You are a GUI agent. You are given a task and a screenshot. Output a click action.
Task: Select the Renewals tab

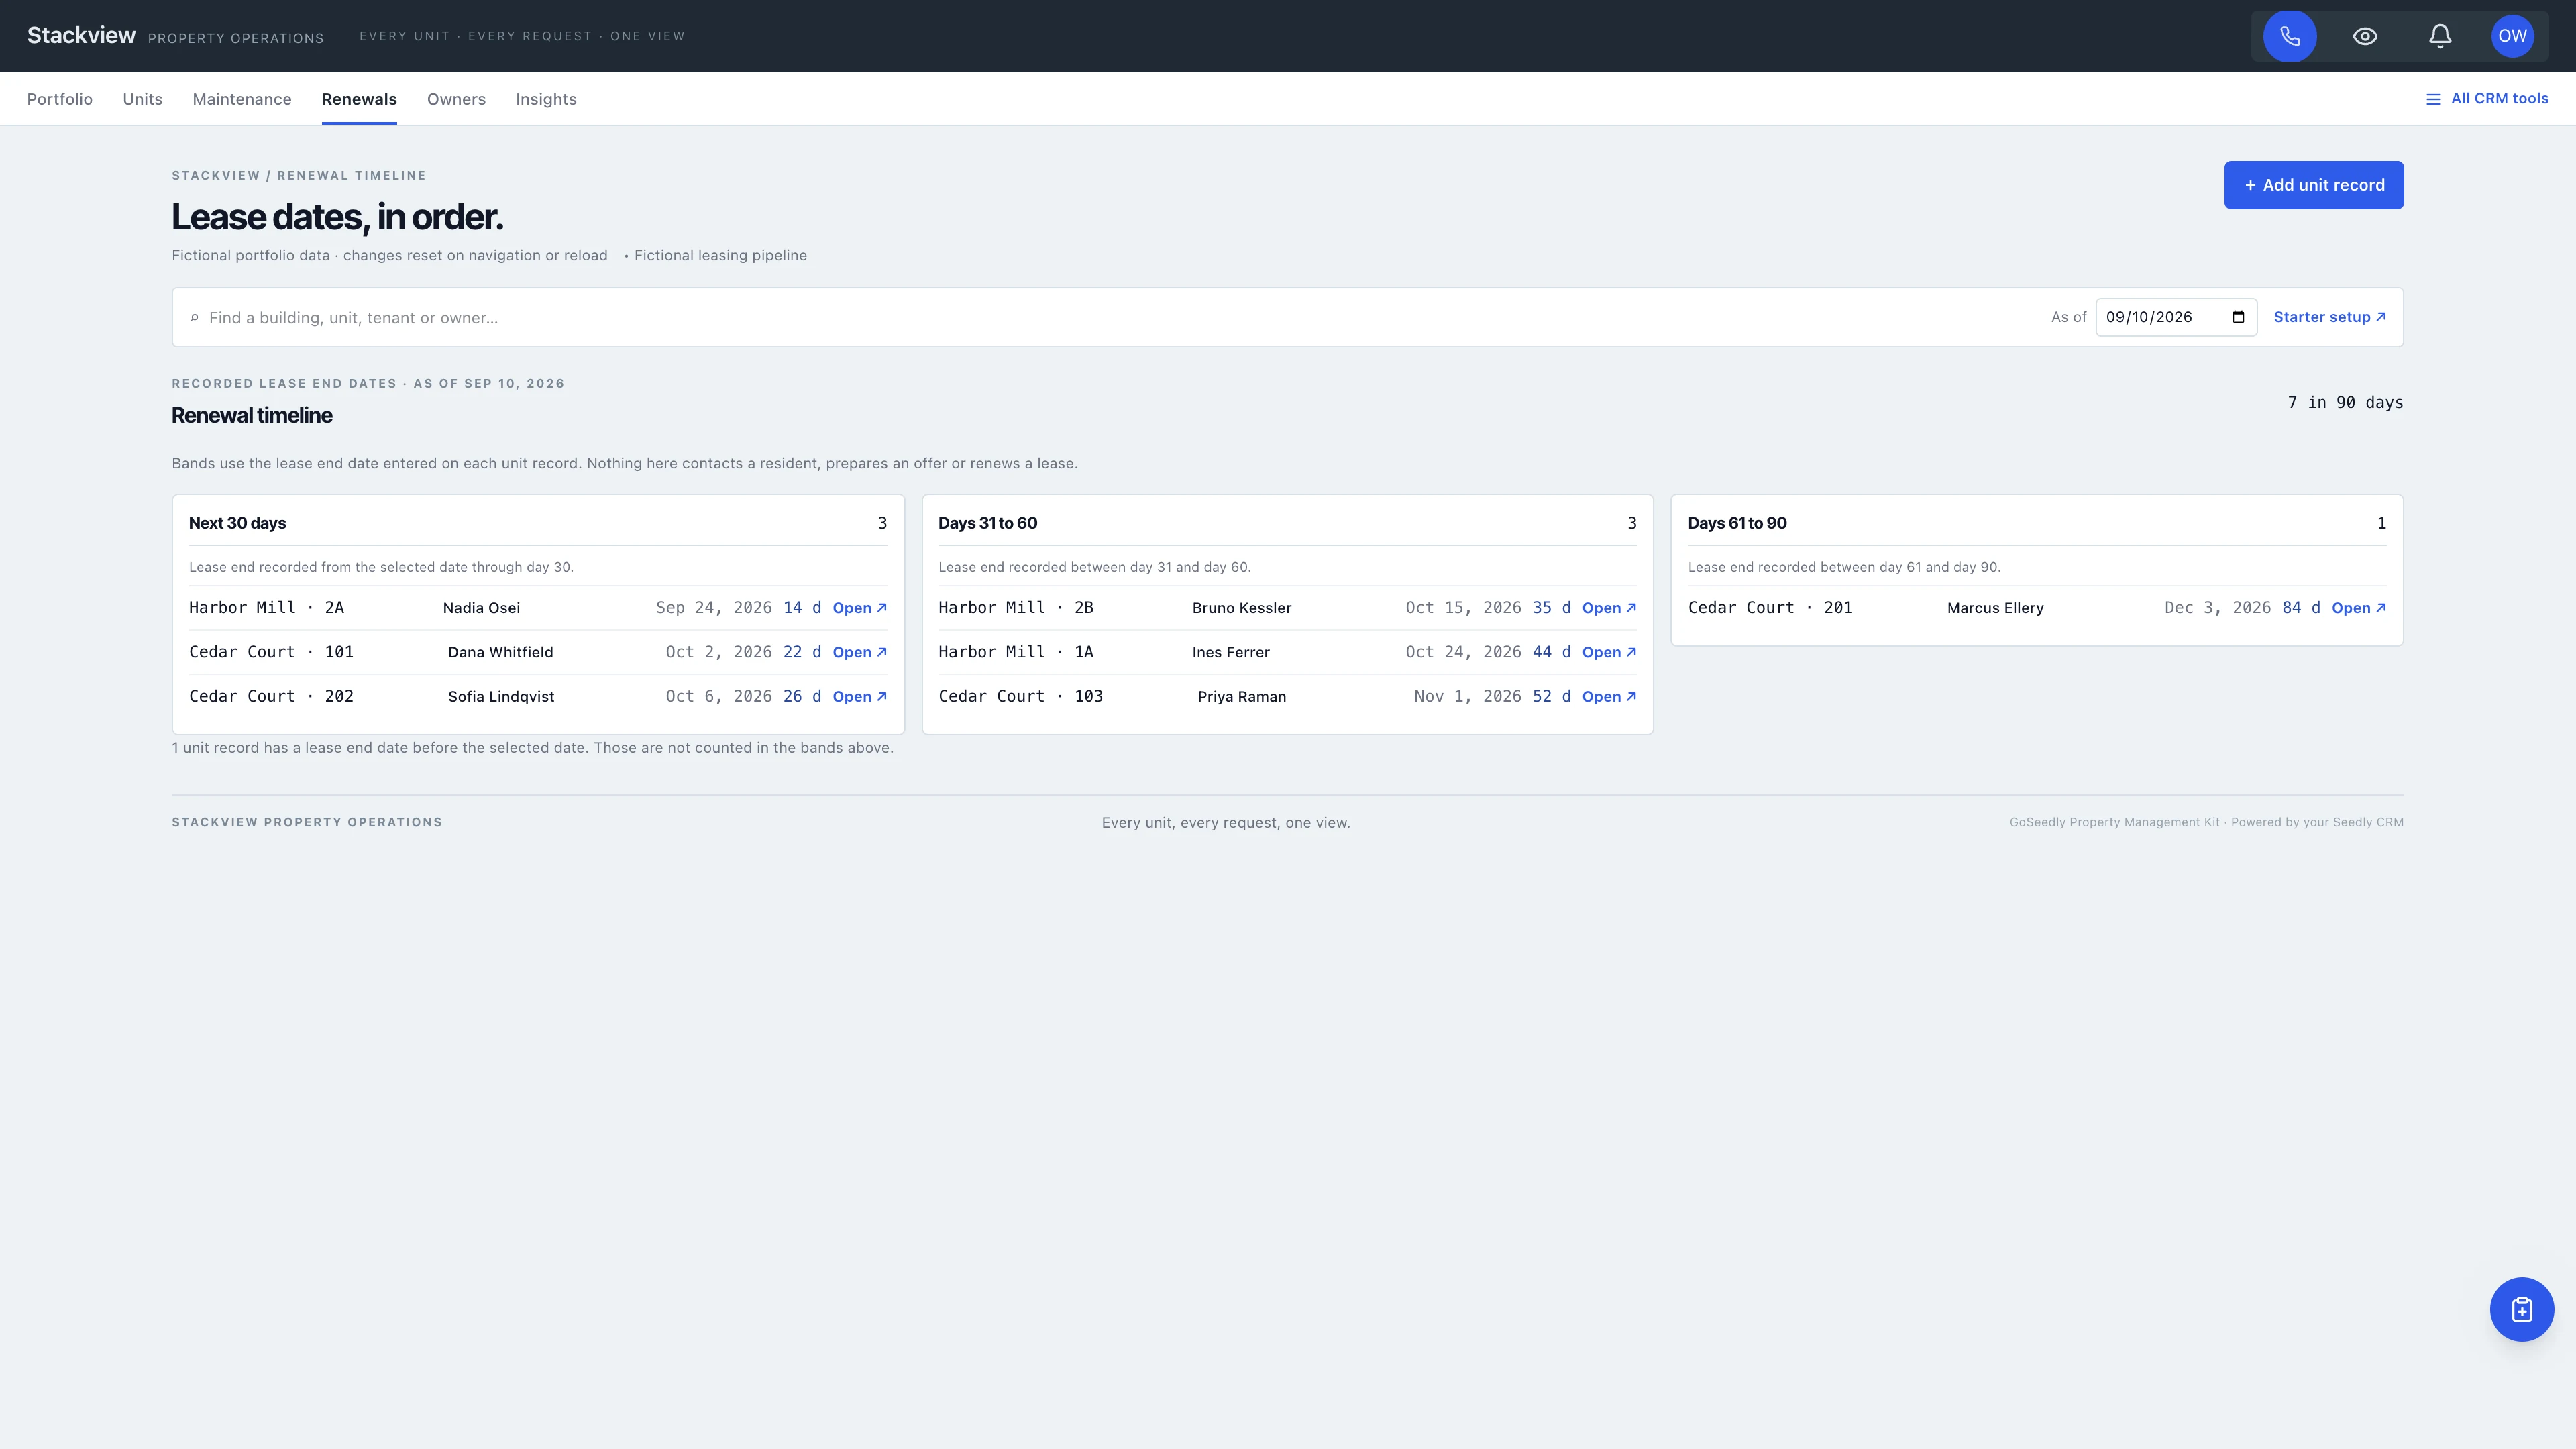pyautogui.click(x=359, y=99)
